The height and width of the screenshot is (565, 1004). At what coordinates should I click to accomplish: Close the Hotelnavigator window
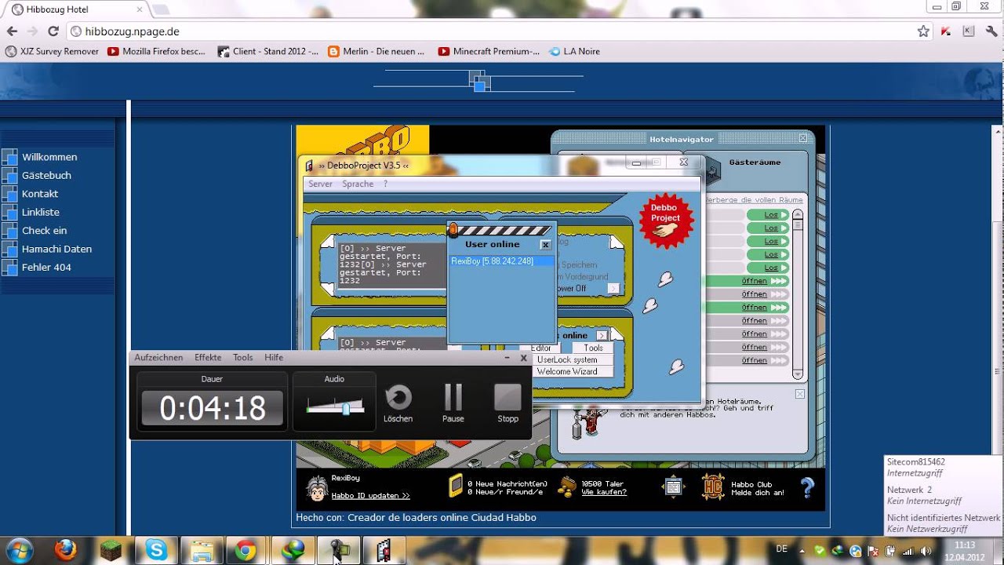pos(802,138)
